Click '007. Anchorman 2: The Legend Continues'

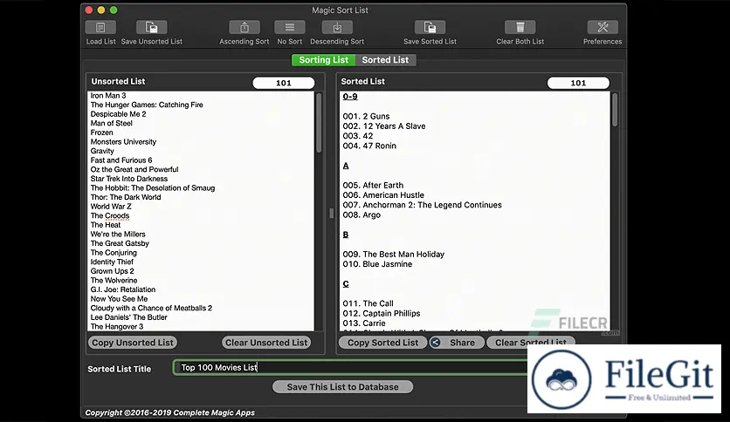click(423, 205)
